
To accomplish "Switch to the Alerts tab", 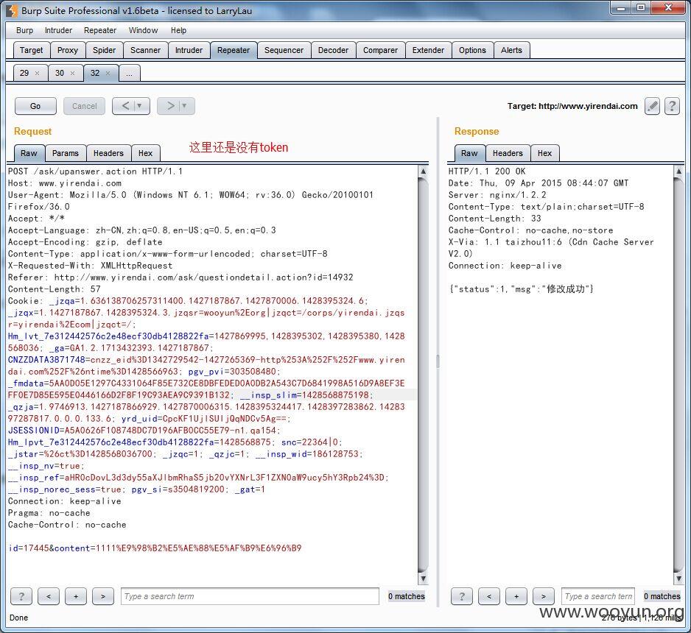I will tap(511, 50).
